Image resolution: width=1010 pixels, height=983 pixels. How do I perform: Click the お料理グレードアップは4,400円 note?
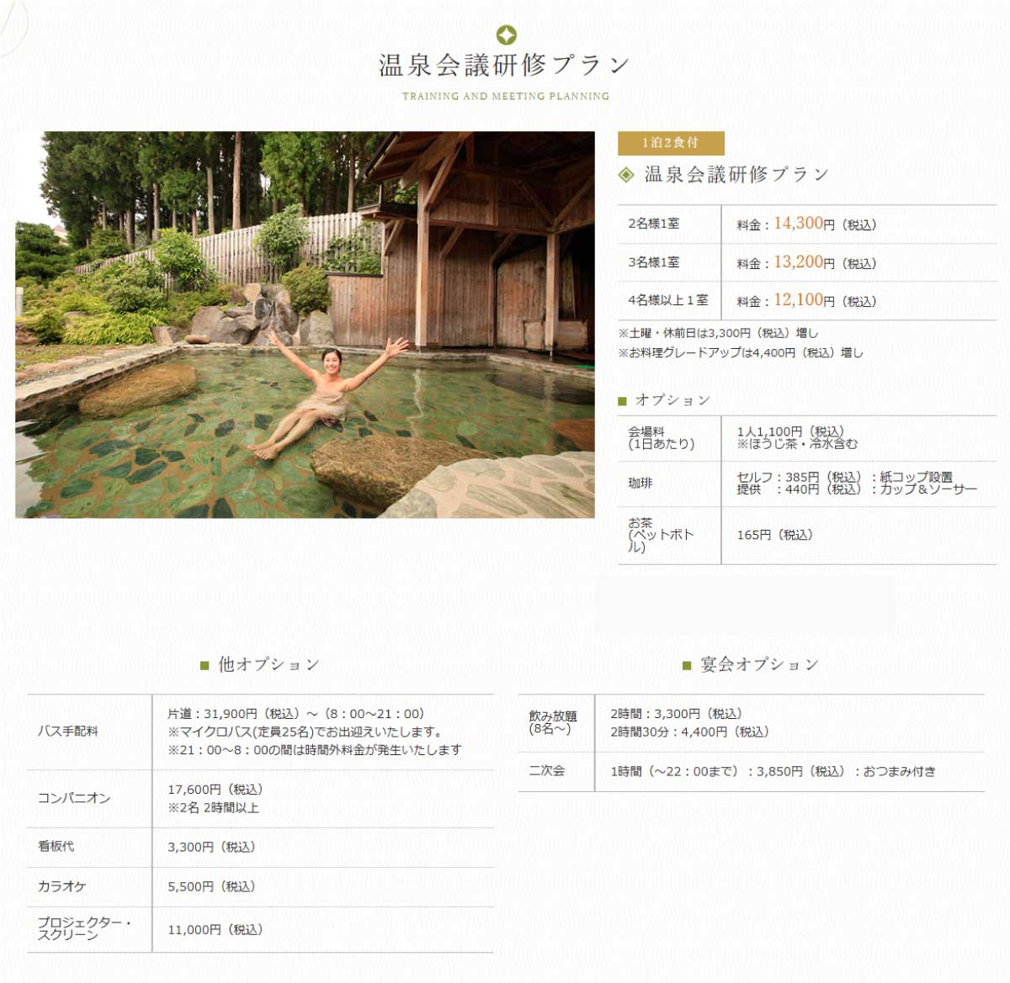741,353
